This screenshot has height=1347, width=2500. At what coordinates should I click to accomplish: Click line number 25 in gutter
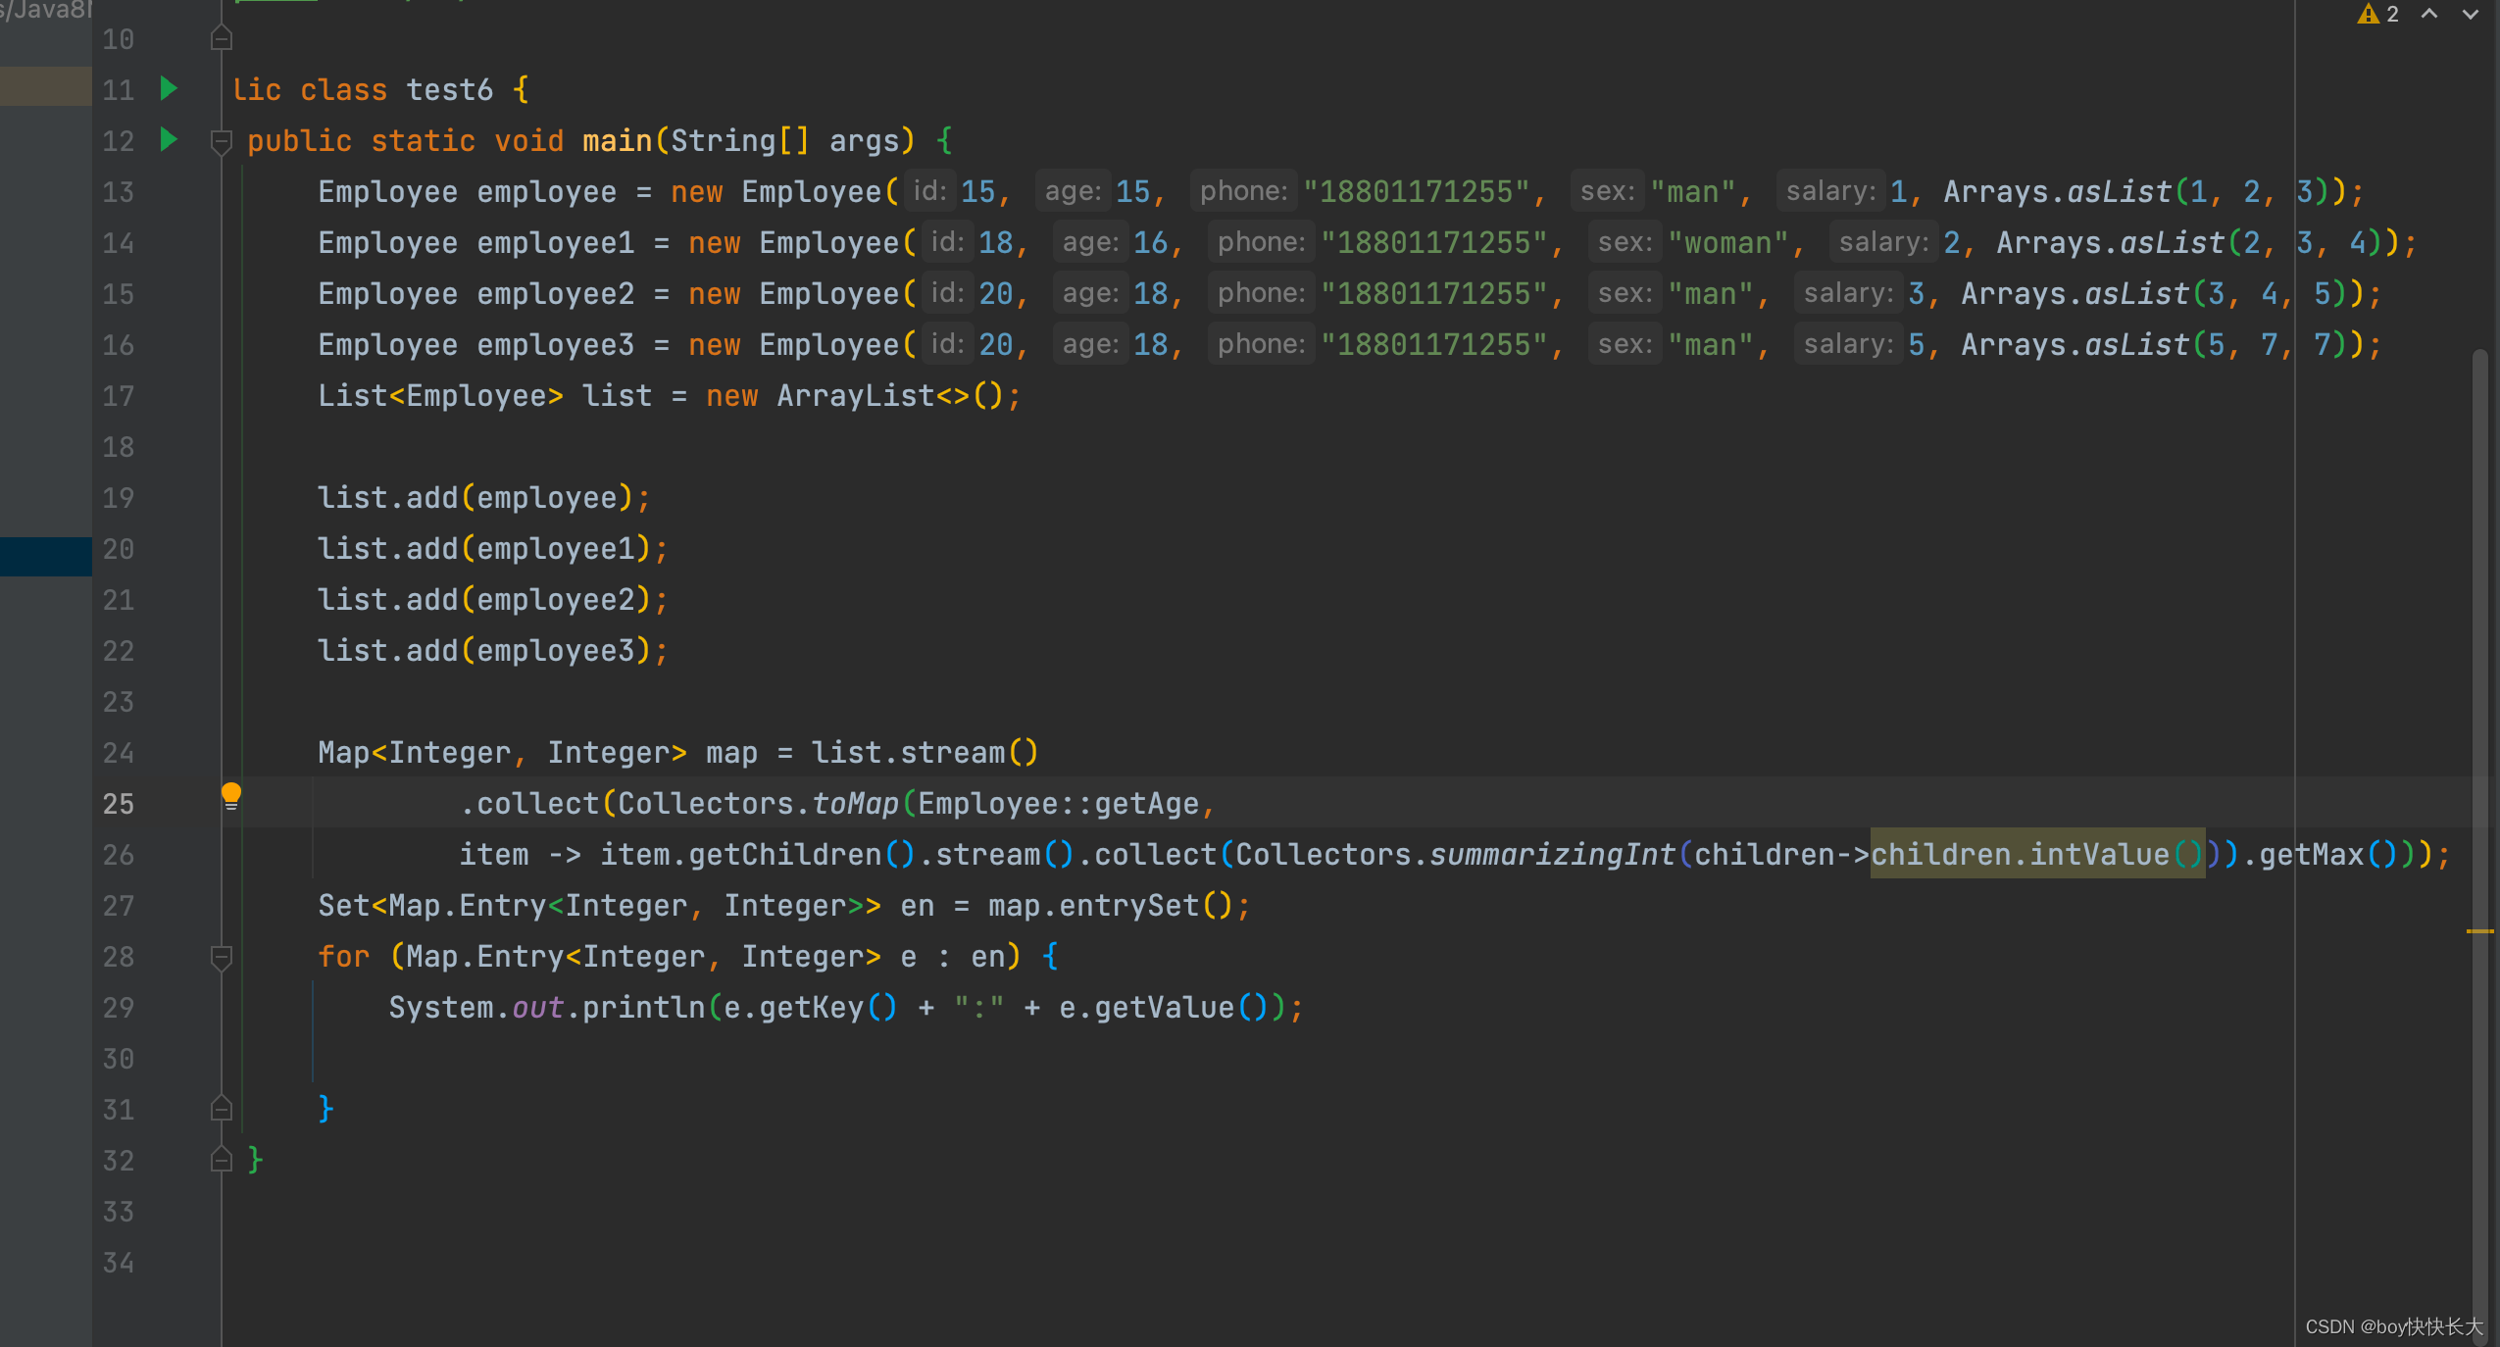(x=119, y=804)
